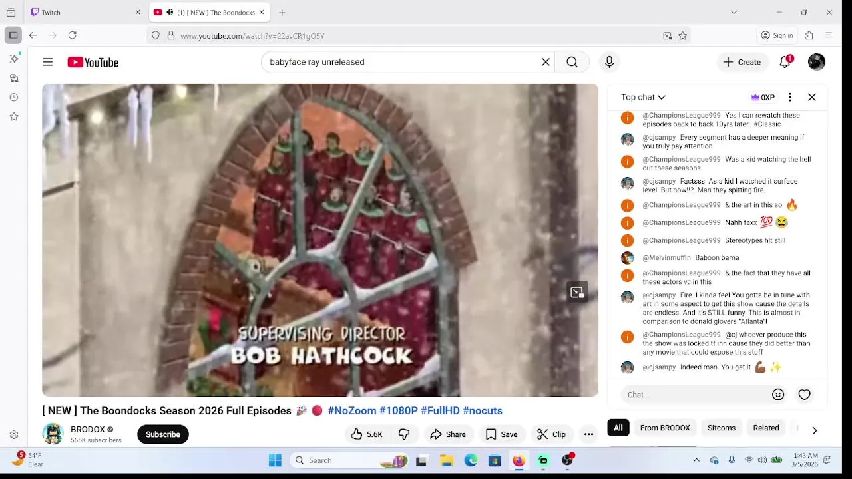Open BRODOX channel avatar
Image resolution: width=852 pixels, height=479 pixels.
click(x=53, y=434)
